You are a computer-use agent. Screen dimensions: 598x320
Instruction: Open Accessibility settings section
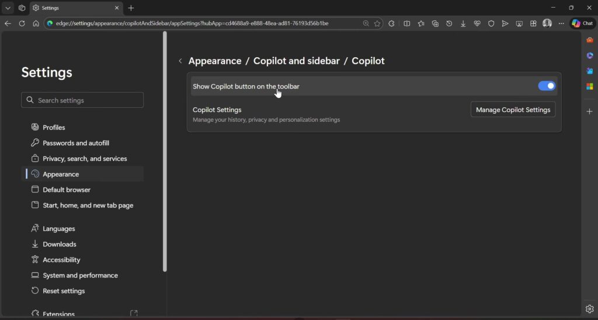click(x=83, y=260)
